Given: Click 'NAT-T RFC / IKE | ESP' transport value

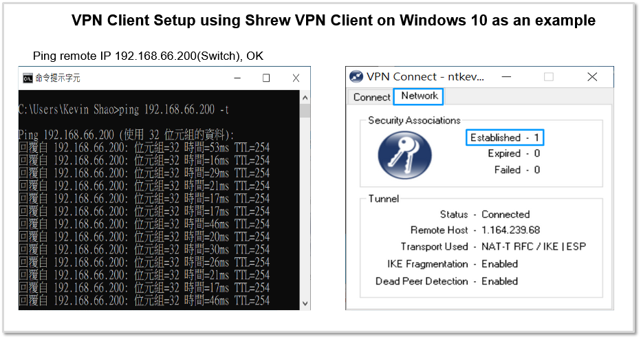Looking at the screenshot, I should [534, 247].
